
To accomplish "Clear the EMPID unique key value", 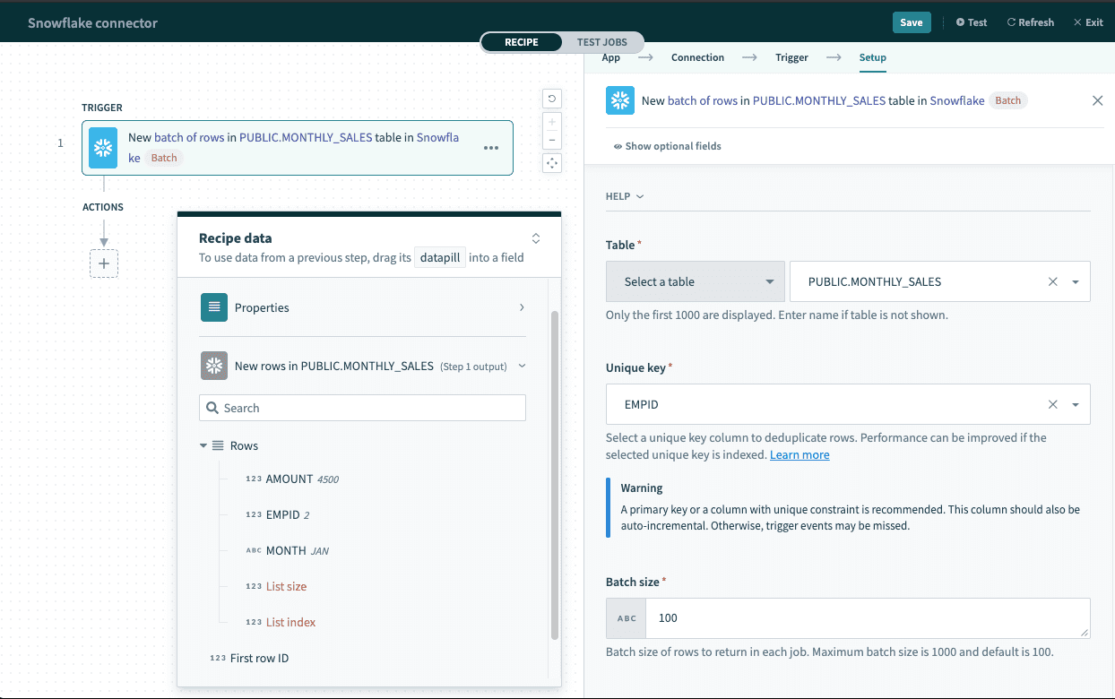I will click(x=1053, y=405).
